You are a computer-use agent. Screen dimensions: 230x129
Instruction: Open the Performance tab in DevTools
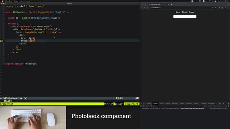[x=175, y=104]
